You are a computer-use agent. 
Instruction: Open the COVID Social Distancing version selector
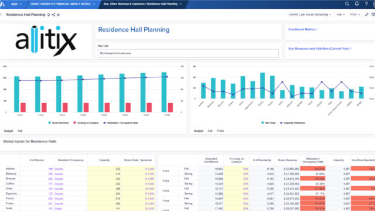[310, 15]
